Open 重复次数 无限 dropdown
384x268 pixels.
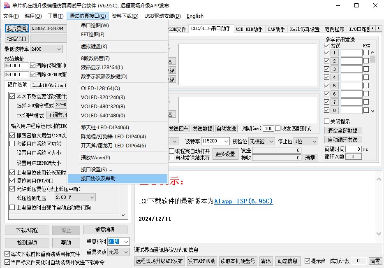(118, 252)
